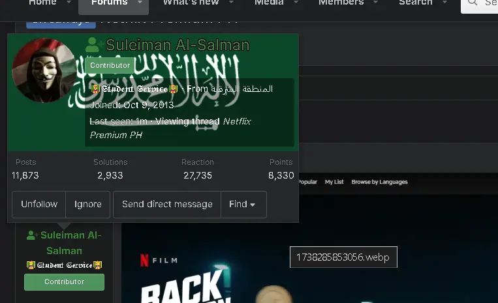Open the Media navigation tab
498x303 pixels.
(x=269, y=3)
